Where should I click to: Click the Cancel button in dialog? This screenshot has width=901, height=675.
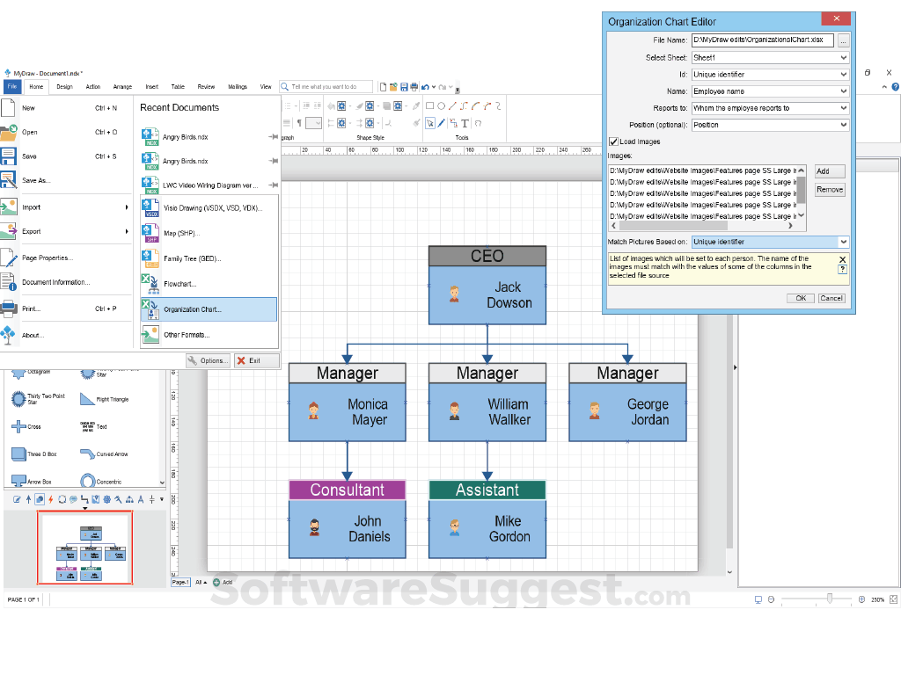point(831,298)
